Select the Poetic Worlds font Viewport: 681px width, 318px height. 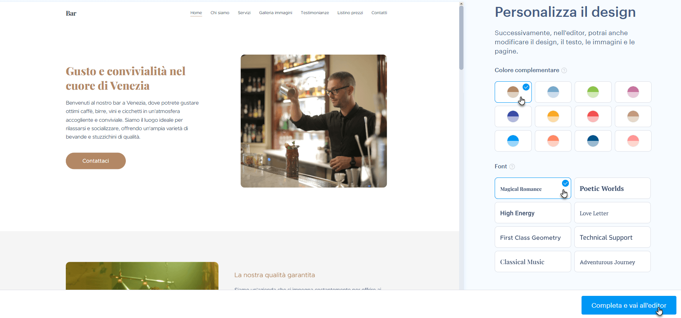pos(612,188)
